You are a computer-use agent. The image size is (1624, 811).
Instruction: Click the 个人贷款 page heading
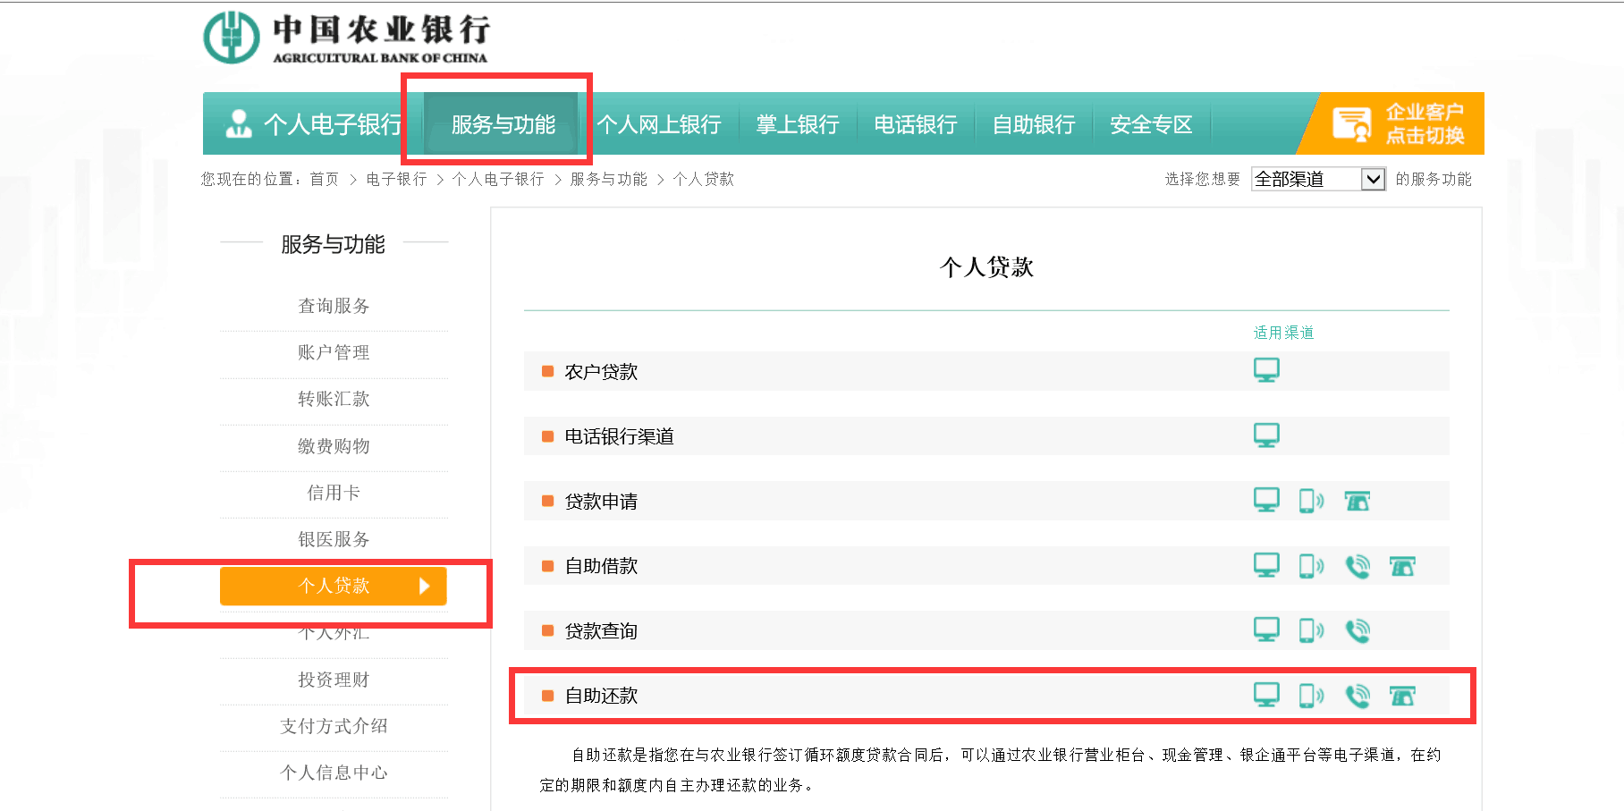[986, 266]
